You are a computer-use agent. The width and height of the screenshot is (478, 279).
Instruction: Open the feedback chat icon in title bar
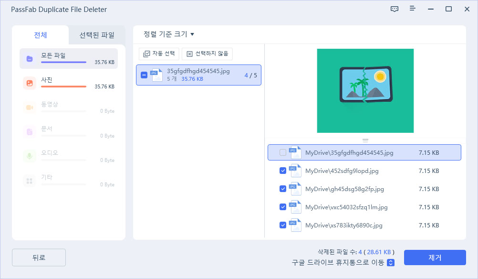[395, 9]
